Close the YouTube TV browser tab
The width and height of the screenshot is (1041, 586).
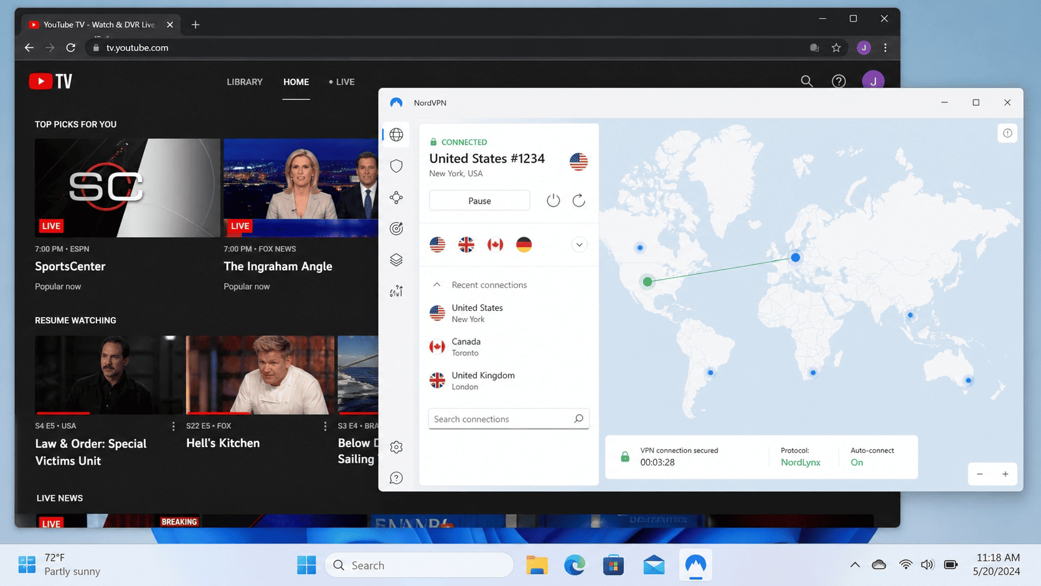click(170, 24)
